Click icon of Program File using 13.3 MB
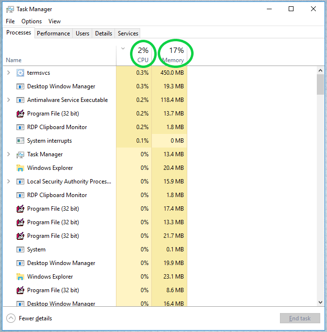The height and width of the screenshot is (332, 327). pos(20,222)
